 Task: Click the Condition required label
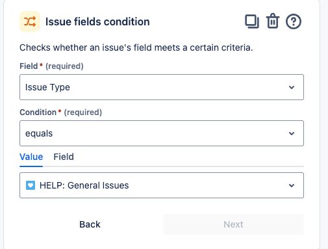click(61, 112)
